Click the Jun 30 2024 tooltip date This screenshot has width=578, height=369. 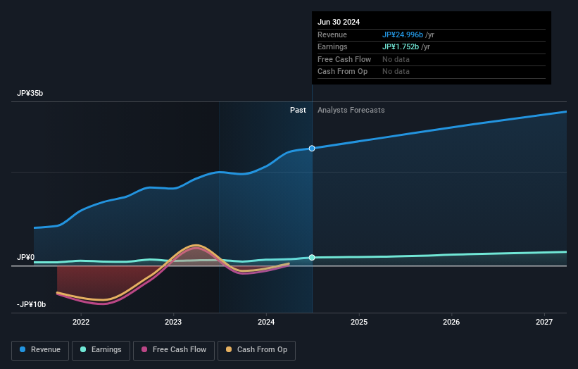coord(339,22)
